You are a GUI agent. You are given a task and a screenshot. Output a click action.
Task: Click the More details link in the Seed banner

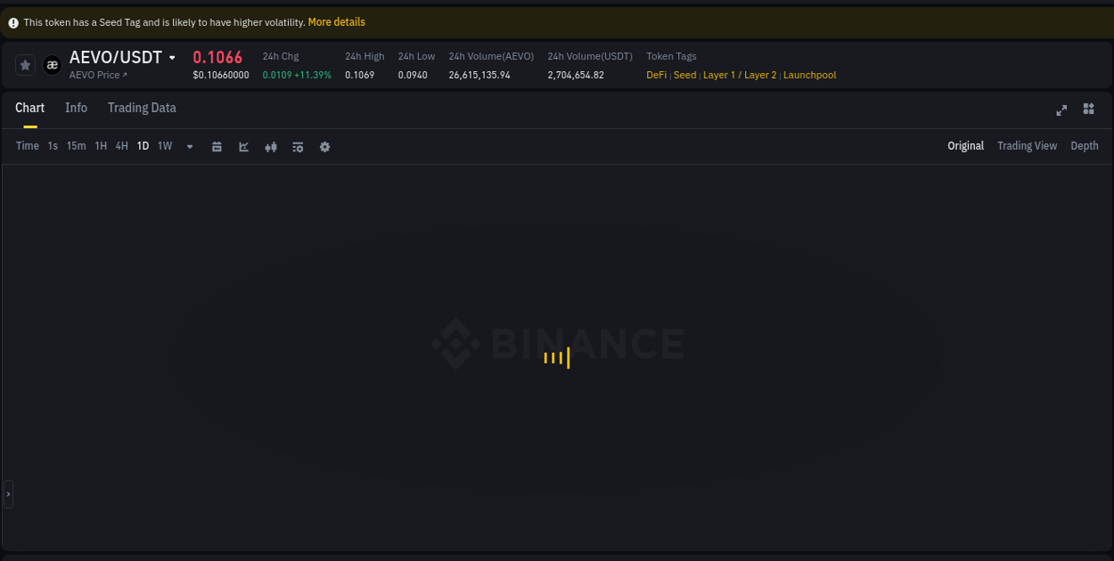(336, 21)
